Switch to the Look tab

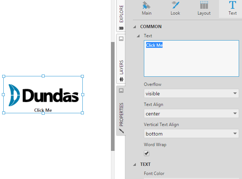[x=175, y=8]
